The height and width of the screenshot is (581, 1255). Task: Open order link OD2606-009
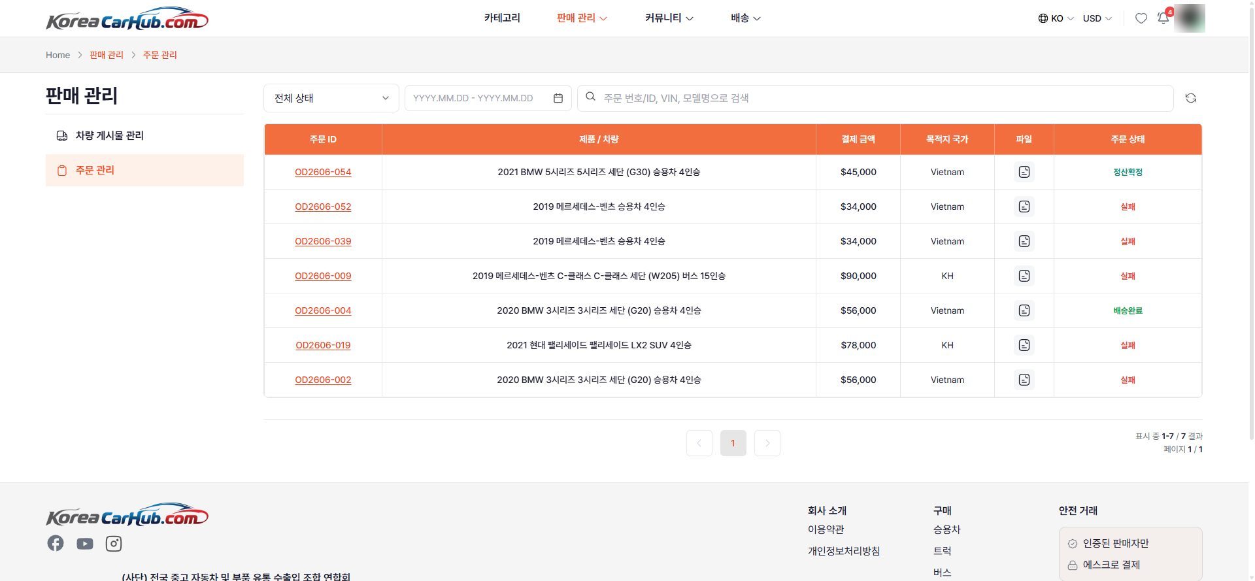323,276
